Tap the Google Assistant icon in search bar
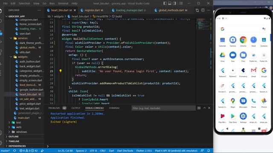Screen dimensions: 273x153 coord(264,29)
